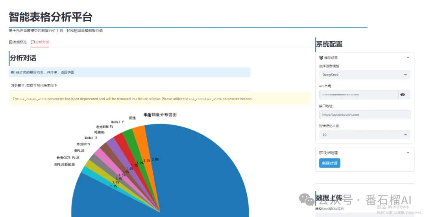Screen dimensions: 425x217
Task: Click the chat icon beside 对话管理
Action: (321, 153)
